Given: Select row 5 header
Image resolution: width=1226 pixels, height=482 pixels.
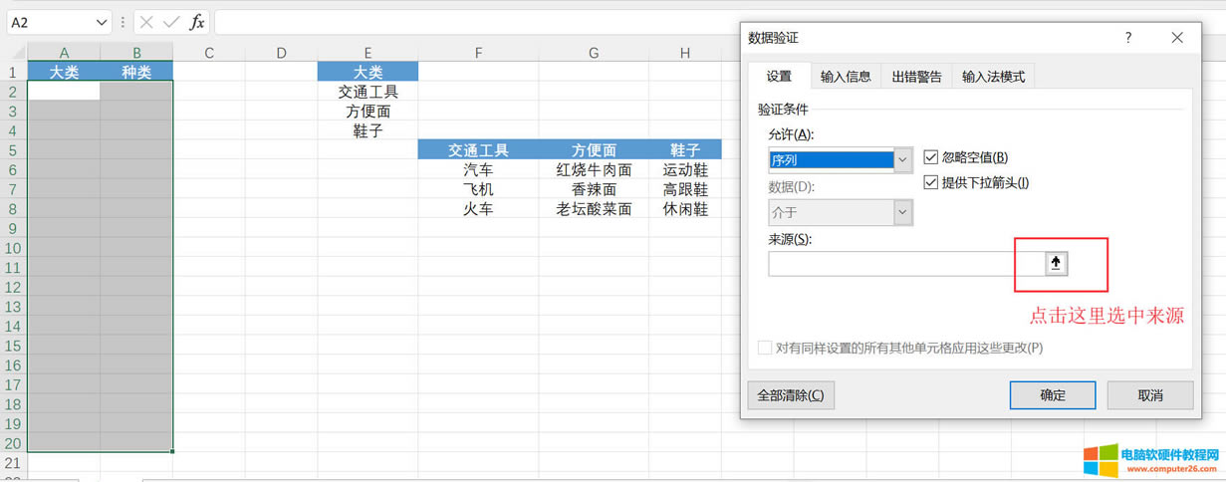Looking at the screenshot, I should click(x=13, y=150).
